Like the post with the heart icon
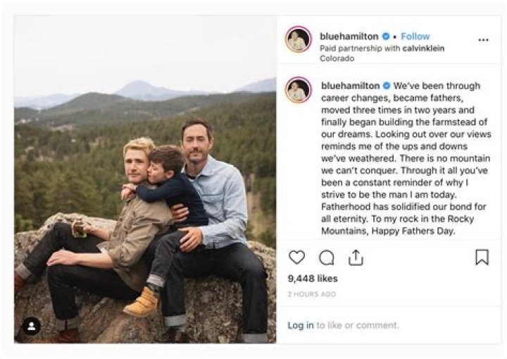Image resolution: width=507 pixels, height=359 pixels. [296, 257]
